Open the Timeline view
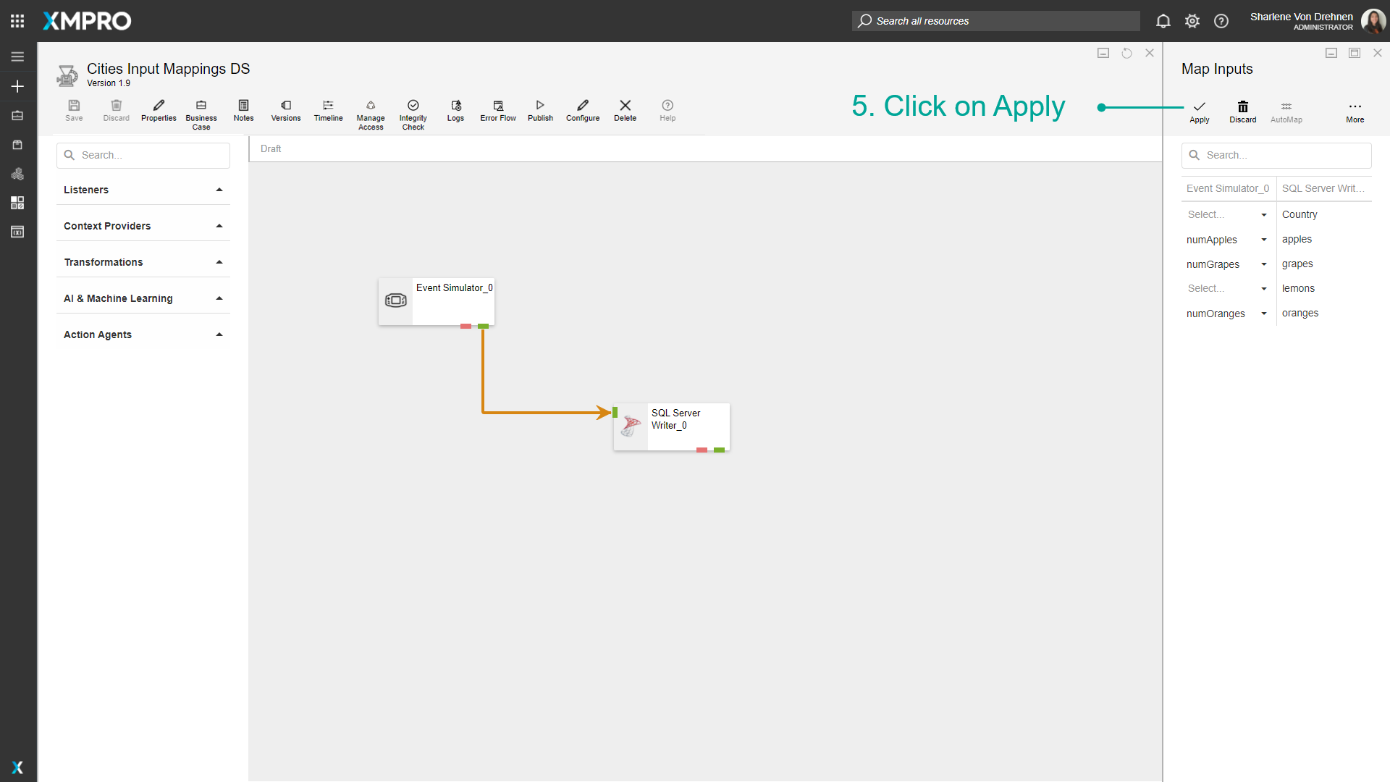Screen dimensions: 1390x782 (328, 111)
